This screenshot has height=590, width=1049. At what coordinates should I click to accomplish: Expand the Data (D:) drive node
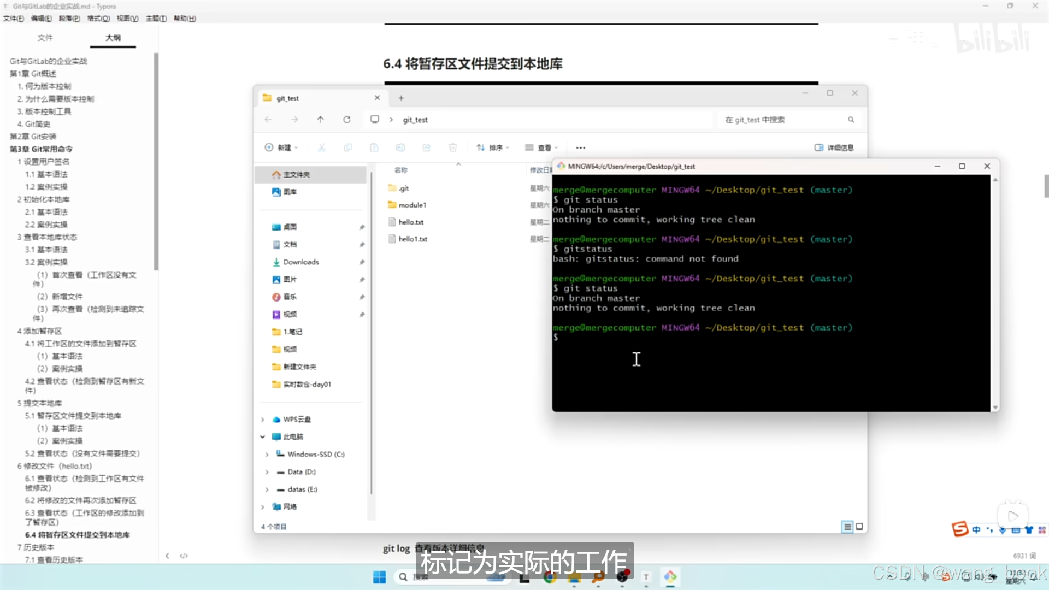(x=267, y=472)
